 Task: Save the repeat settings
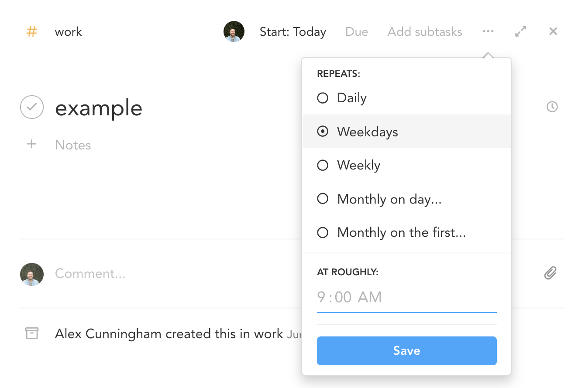tap(406, 351)
